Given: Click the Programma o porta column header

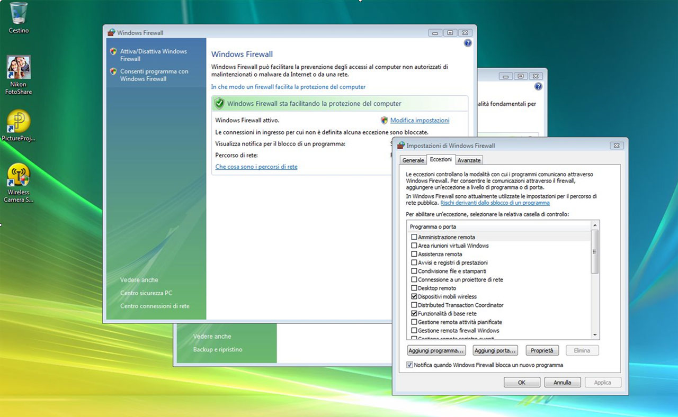Looking at the screenshot, I should pos(498,226).
